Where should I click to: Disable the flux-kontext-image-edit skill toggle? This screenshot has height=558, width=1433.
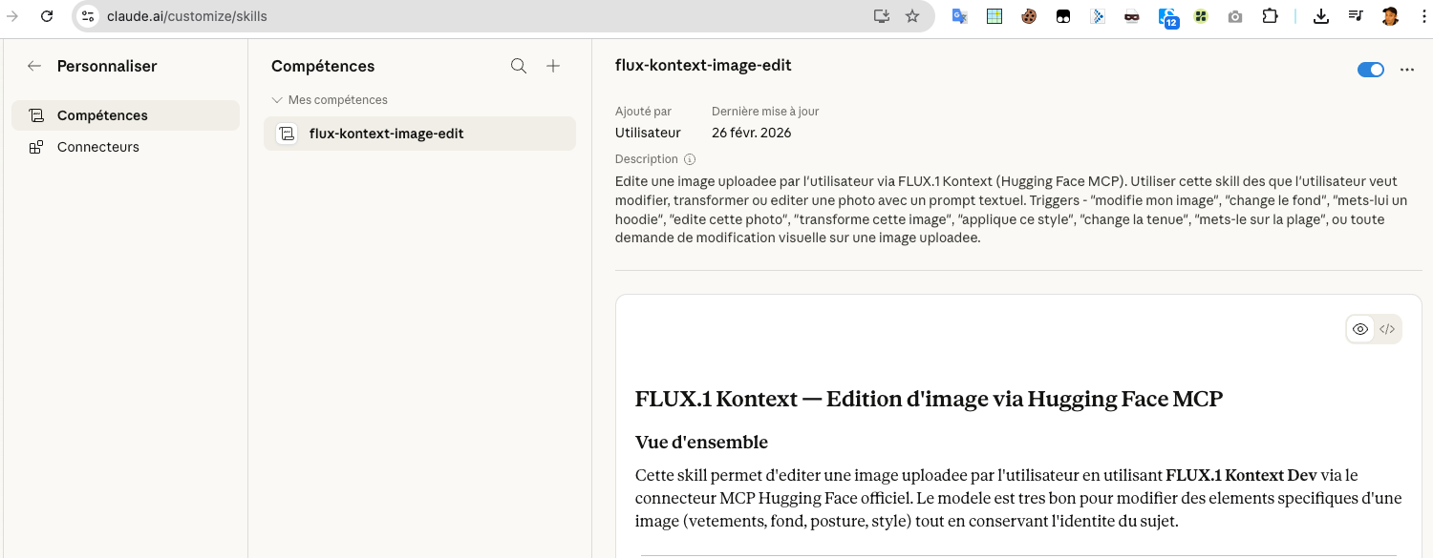pos(1370,70)
